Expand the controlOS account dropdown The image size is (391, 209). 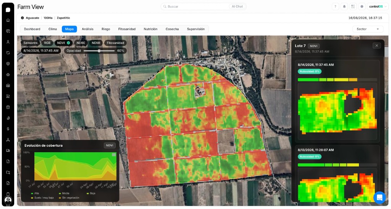point(378,7)
